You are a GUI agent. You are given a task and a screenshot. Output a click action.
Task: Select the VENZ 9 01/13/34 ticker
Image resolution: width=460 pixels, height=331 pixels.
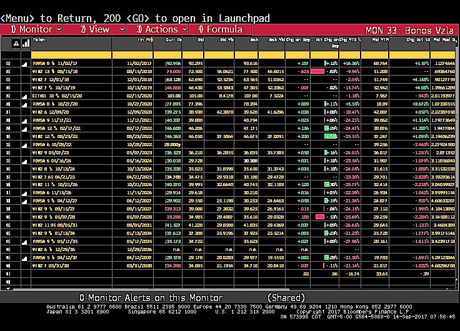tap(53, 234)
